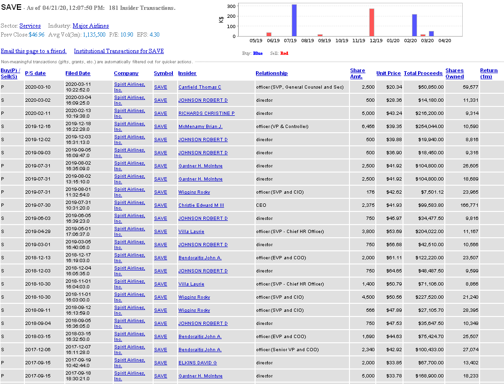
Task: Open JOHNSON ROBERT D link dated 2020-03-02
Action: click(x=203, y=100)
